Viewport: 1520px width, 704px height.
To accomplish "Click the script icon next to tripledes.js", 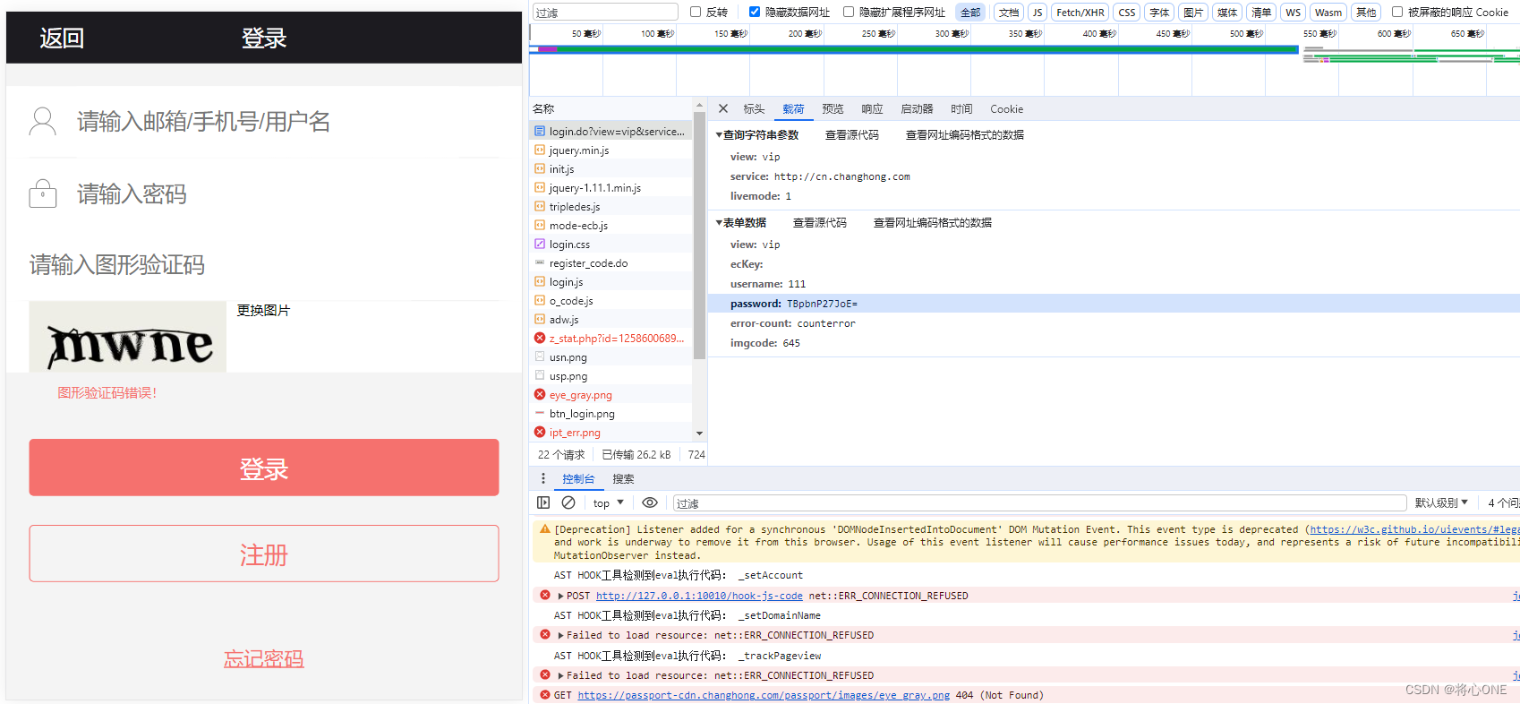I will click(540, 206).
